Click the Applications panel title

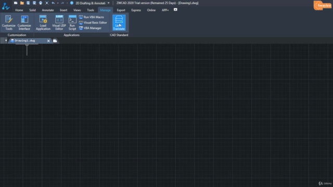[72, 35]
